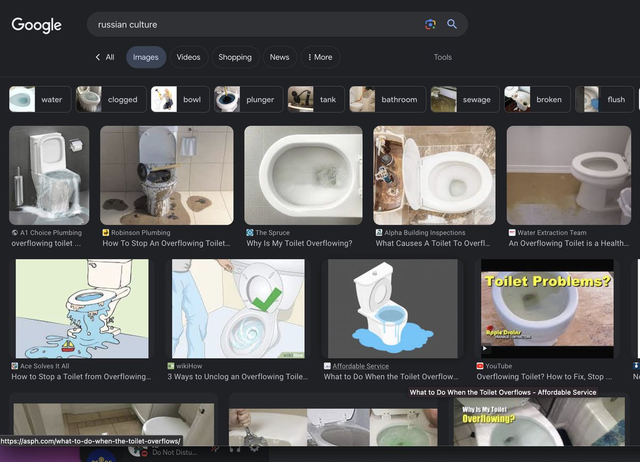Filter images by the flush chip
This screenshot has height=462, width=640.
tap(604, 100)
